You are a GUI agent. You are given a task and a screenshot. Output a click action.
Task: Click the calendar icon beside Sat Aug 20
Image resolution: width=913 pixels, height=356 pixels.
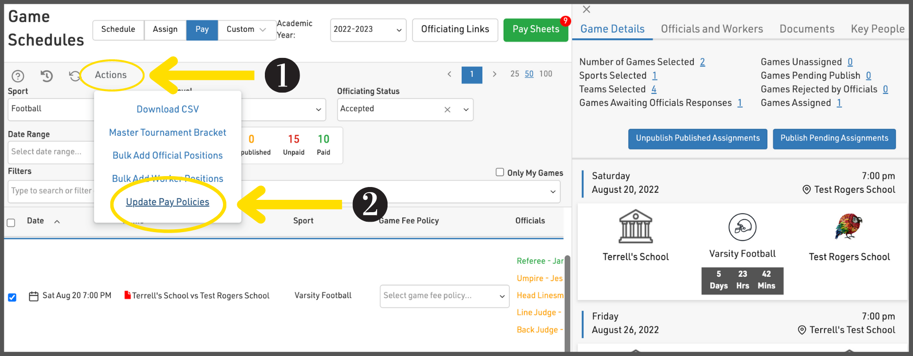[x=34, y=296]
